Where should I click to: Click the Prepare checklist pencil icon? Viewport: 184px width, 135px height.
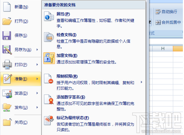tap(7, 79)
